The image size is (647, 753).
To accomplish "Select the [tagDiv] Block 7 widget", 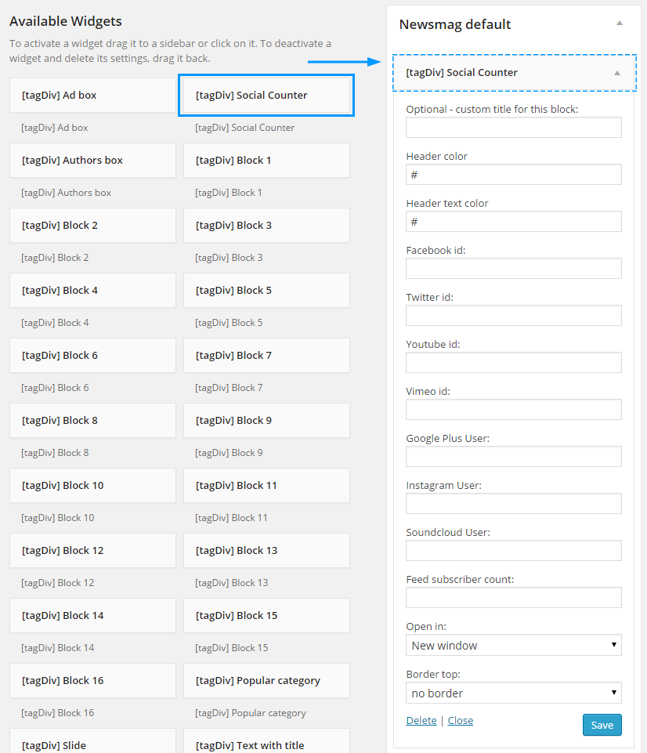I will point(266,356).
